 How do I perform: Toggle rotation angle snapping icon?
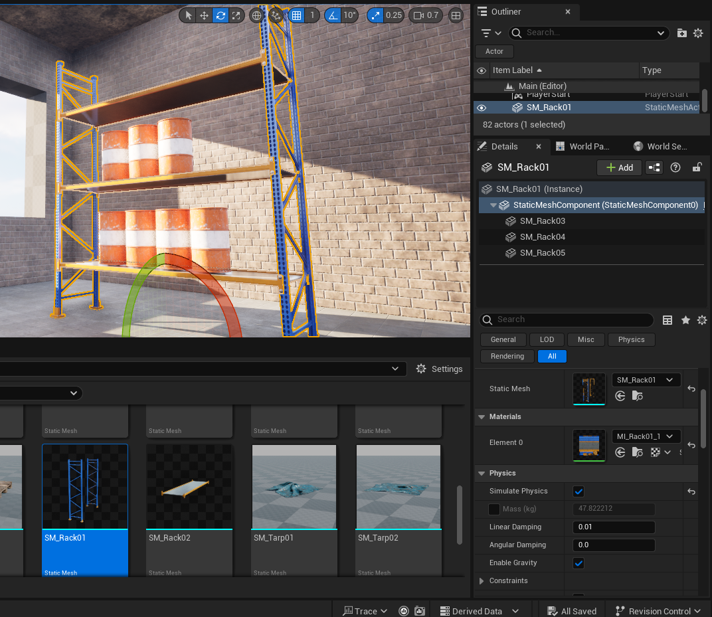point(333,15)
